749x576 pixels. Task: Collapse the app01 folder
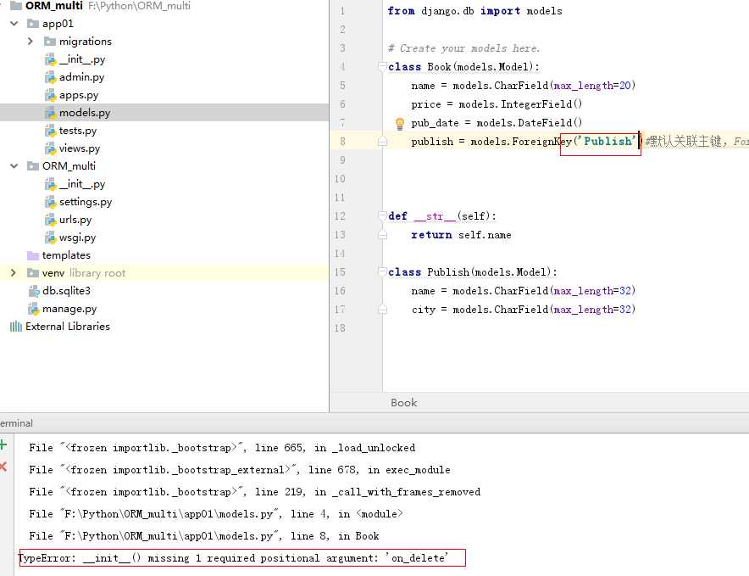(14, 24)
